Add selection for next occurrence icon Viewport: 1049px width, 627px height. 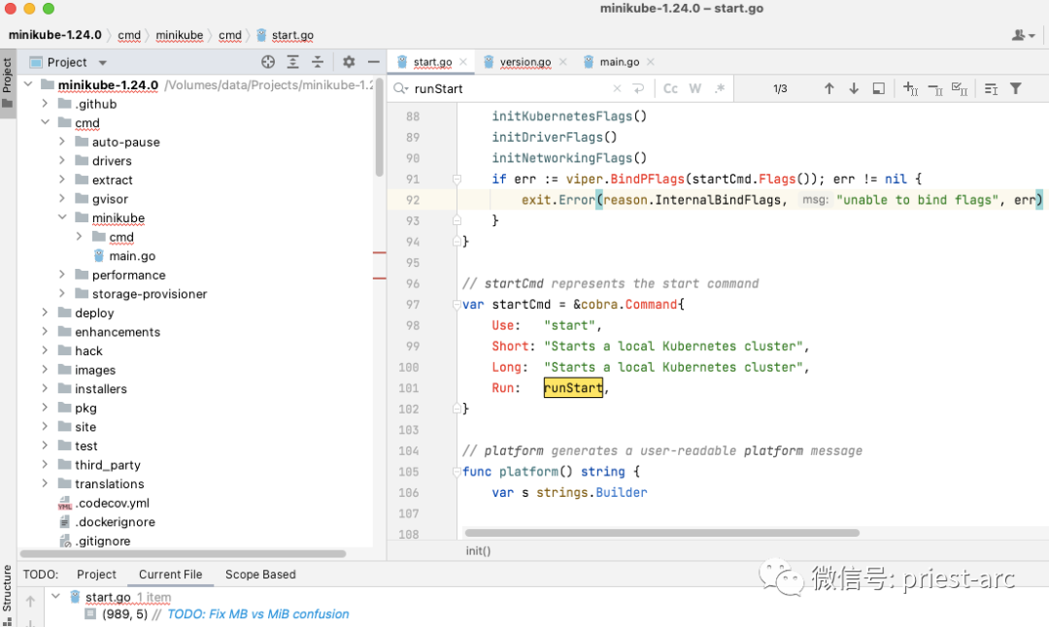point(910,88)
